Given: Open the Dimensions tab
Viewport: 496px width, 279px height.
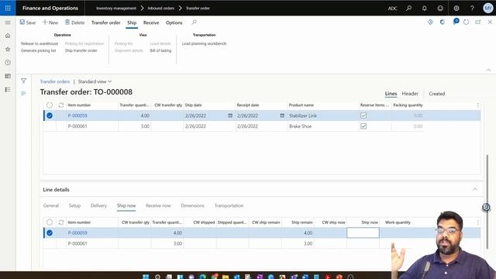Looking at the screenshot, I should pyautogui.click(x=192, y=205).
